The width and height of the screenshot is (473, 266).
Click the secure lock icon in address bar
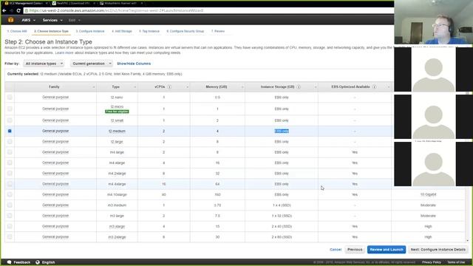27,10
